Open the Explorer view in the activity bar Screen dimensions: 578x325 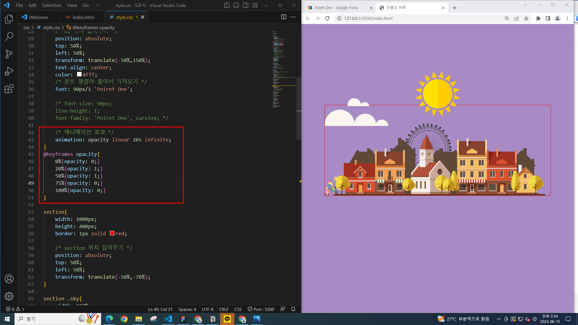[x=9, y=19]
